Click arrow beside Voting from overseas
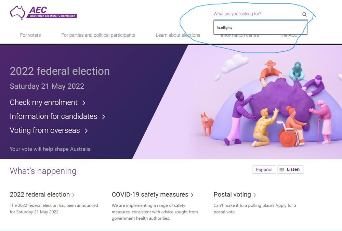 86,131
